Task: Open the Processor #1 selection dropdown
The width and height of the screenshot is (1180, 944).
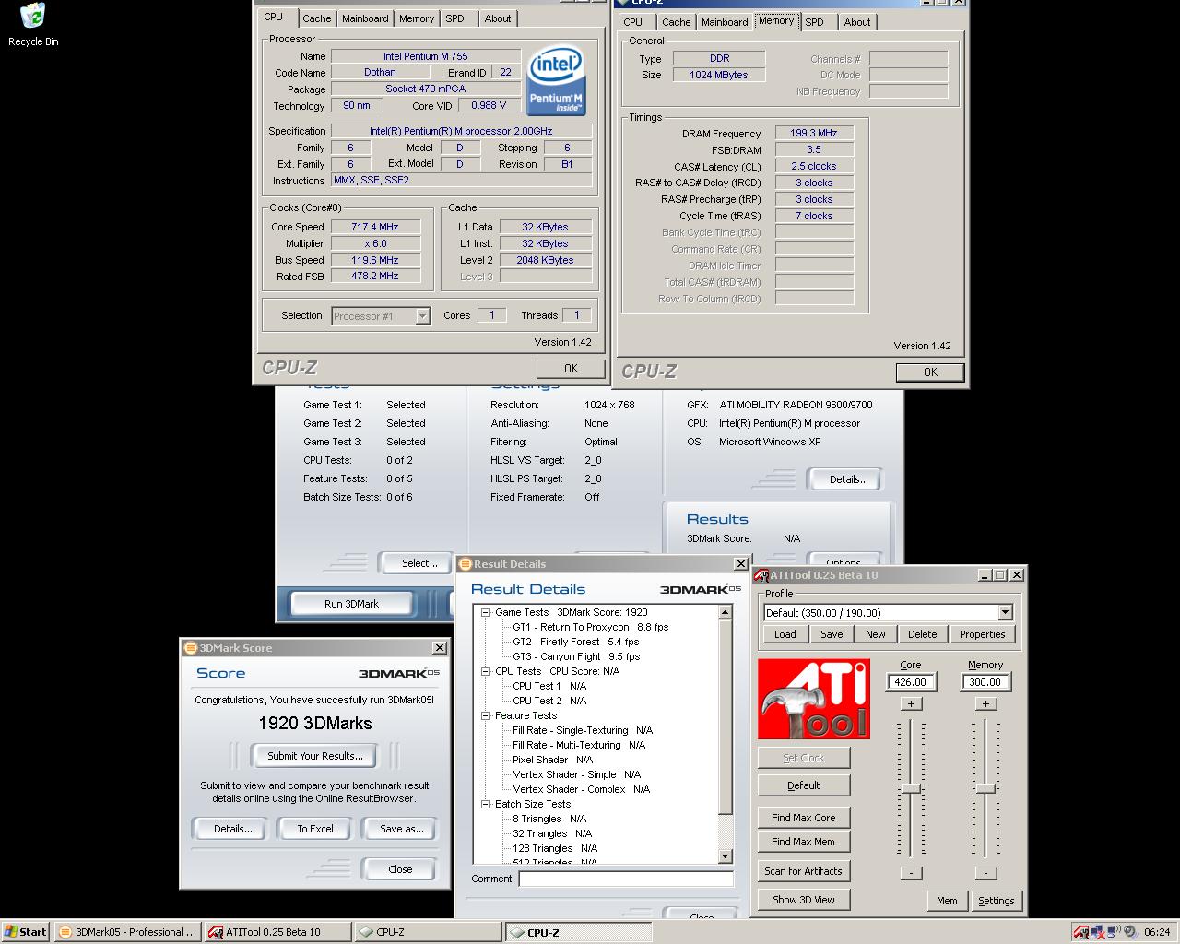Action: (422, 316)
